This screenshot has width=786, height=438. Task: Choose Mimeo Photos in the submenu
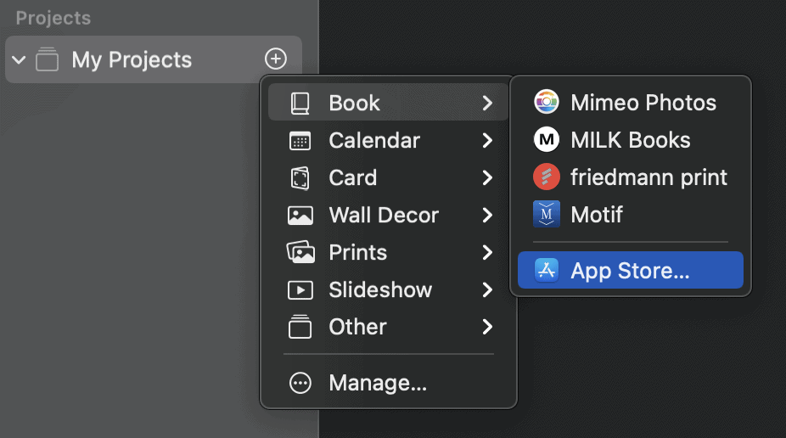631,102
